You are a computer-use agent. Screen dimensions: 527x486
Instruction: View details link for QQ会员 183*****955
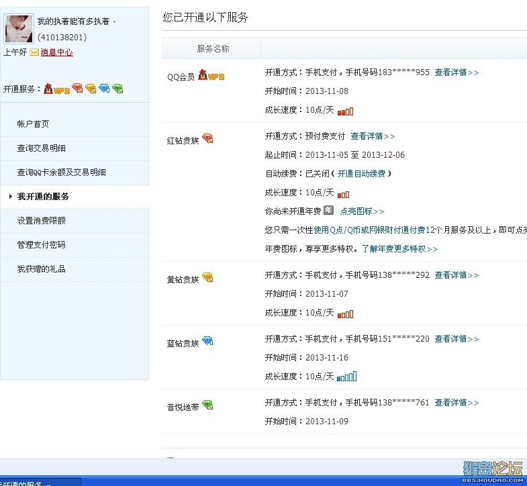[x=457, y=72]
